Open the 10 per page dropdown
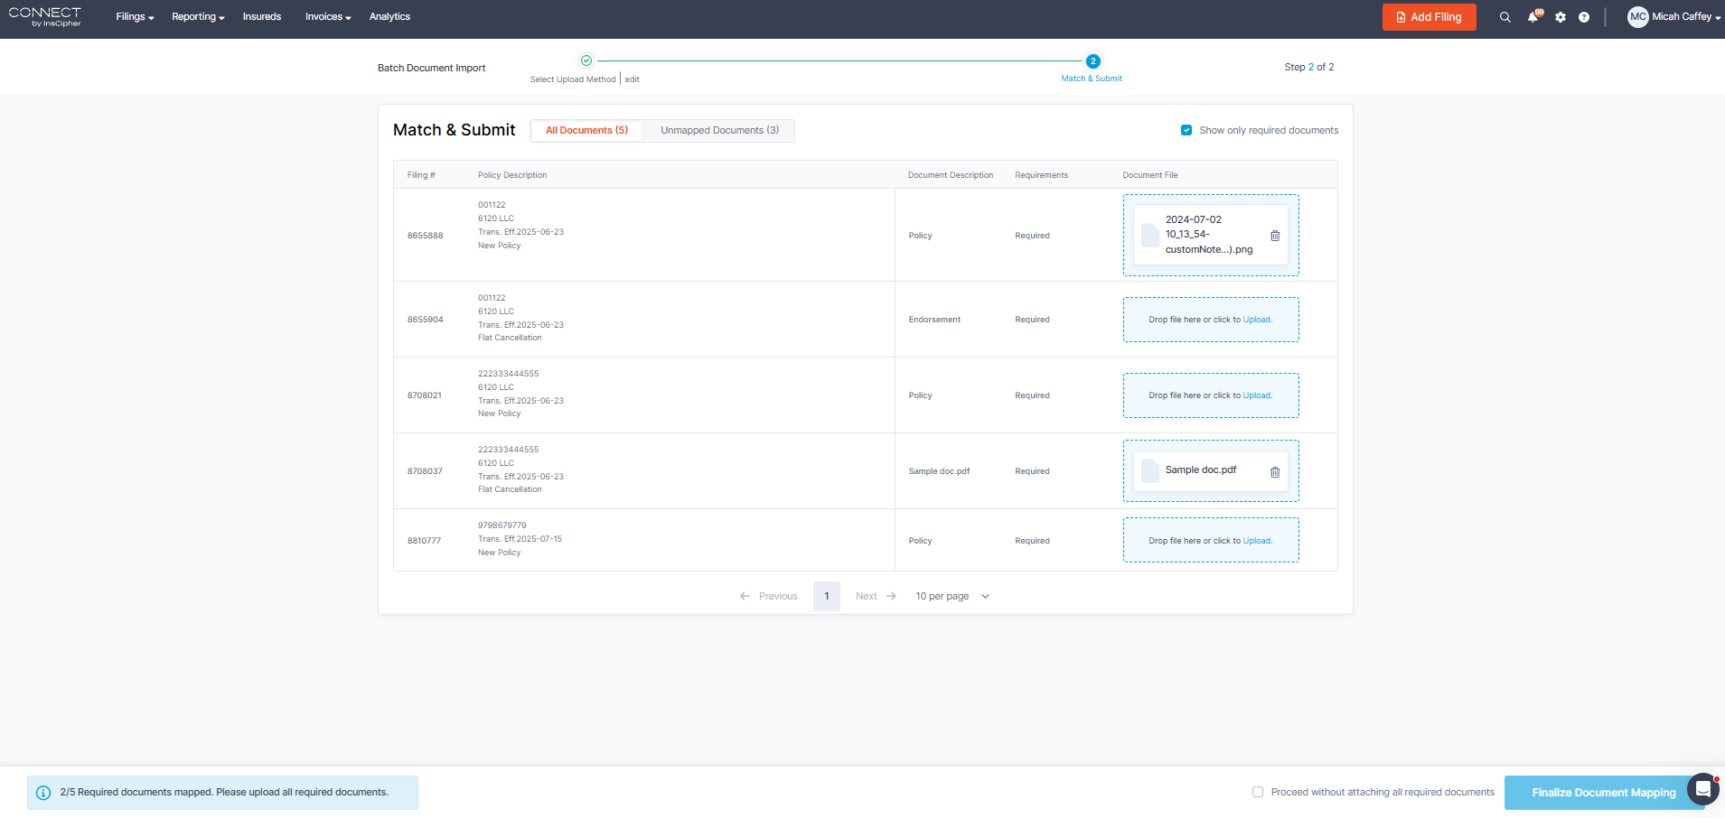This screenshot has height=818, width=1725. click(x=952, y=596)
